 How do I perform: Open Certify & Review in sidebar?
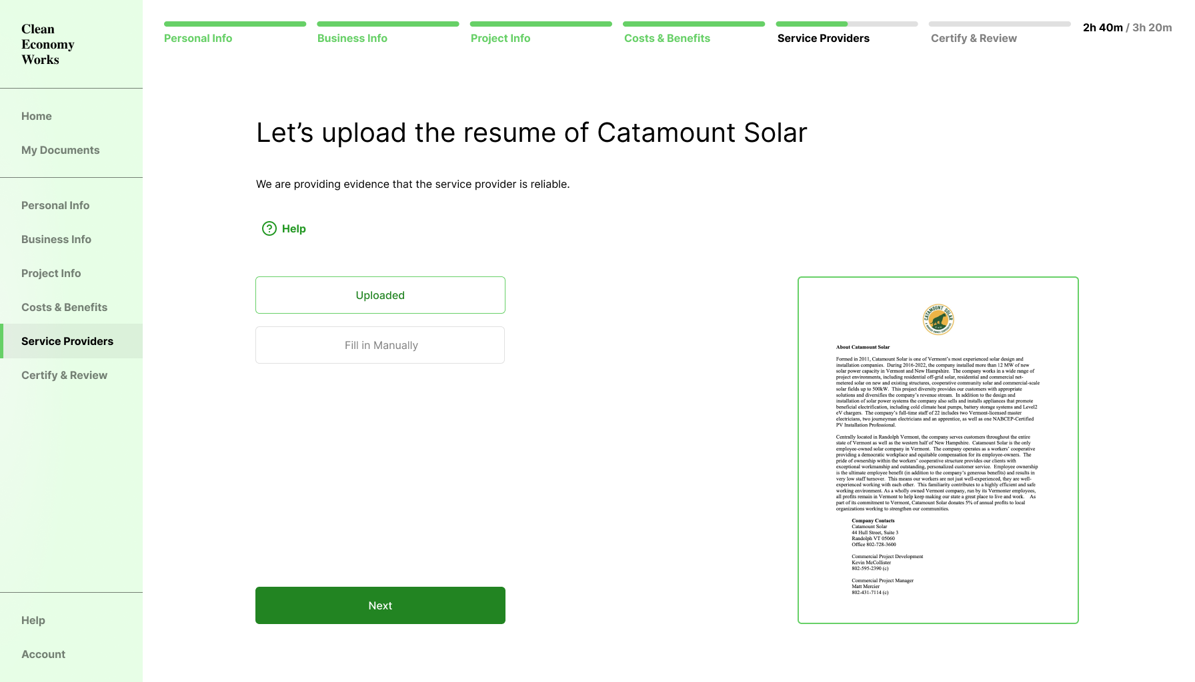click(65, 375)
